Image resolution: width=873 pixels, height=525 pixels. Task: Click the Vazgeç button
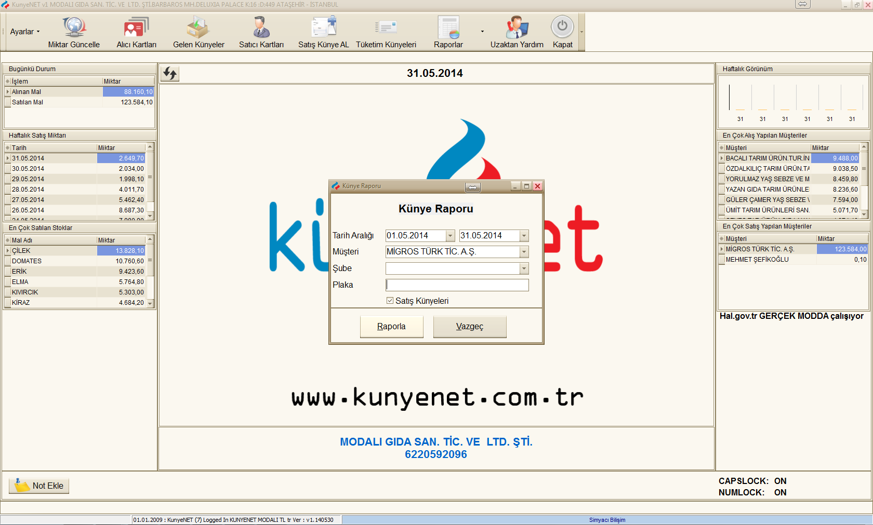point(470,327)
